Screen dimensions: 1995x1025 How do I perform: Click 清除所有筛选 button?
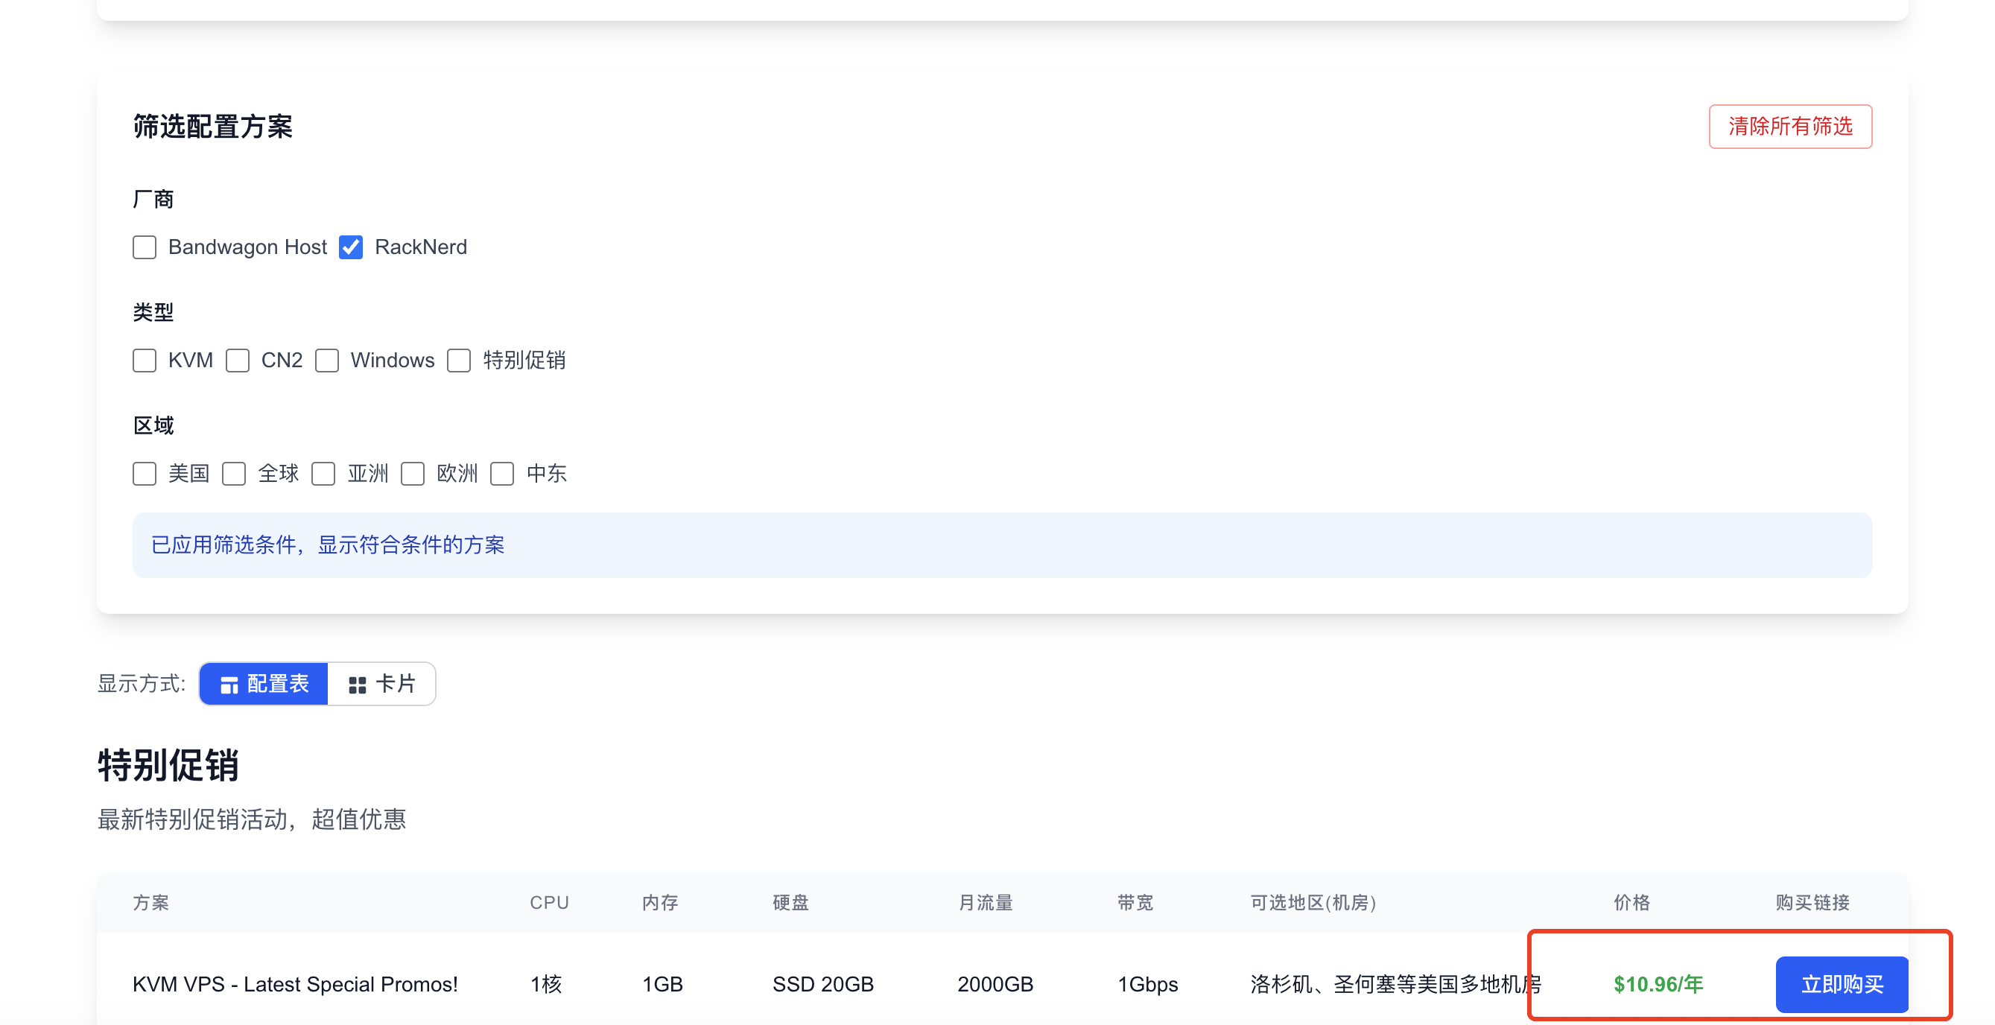[1790, 126]
